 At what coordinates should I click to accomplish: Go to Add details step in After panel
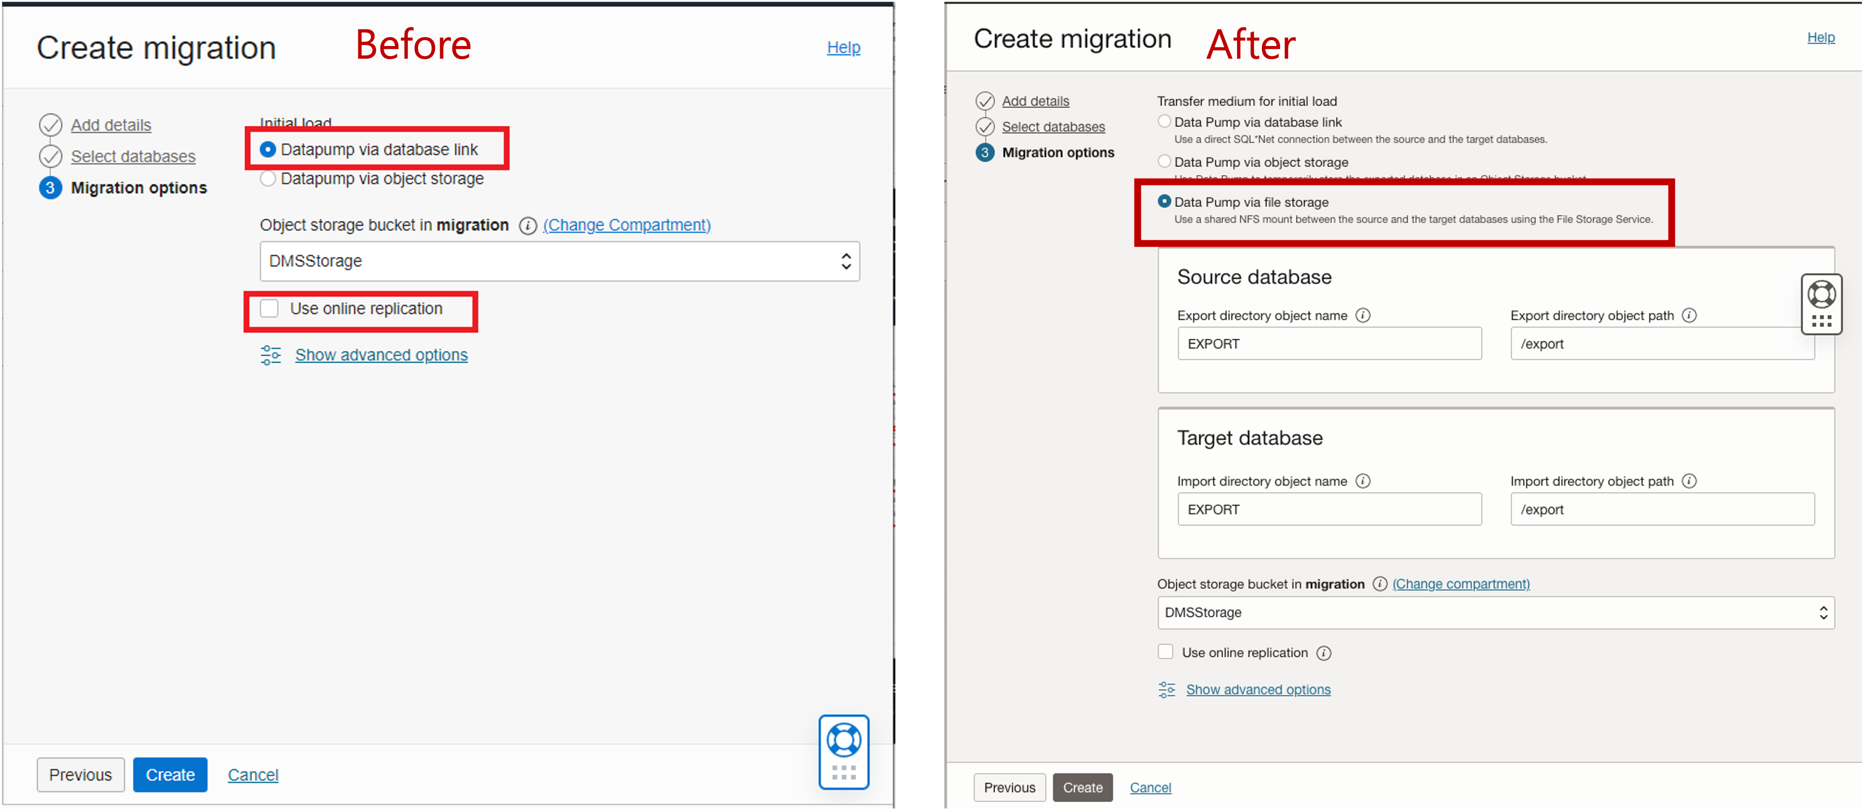tap(1035, 101)
